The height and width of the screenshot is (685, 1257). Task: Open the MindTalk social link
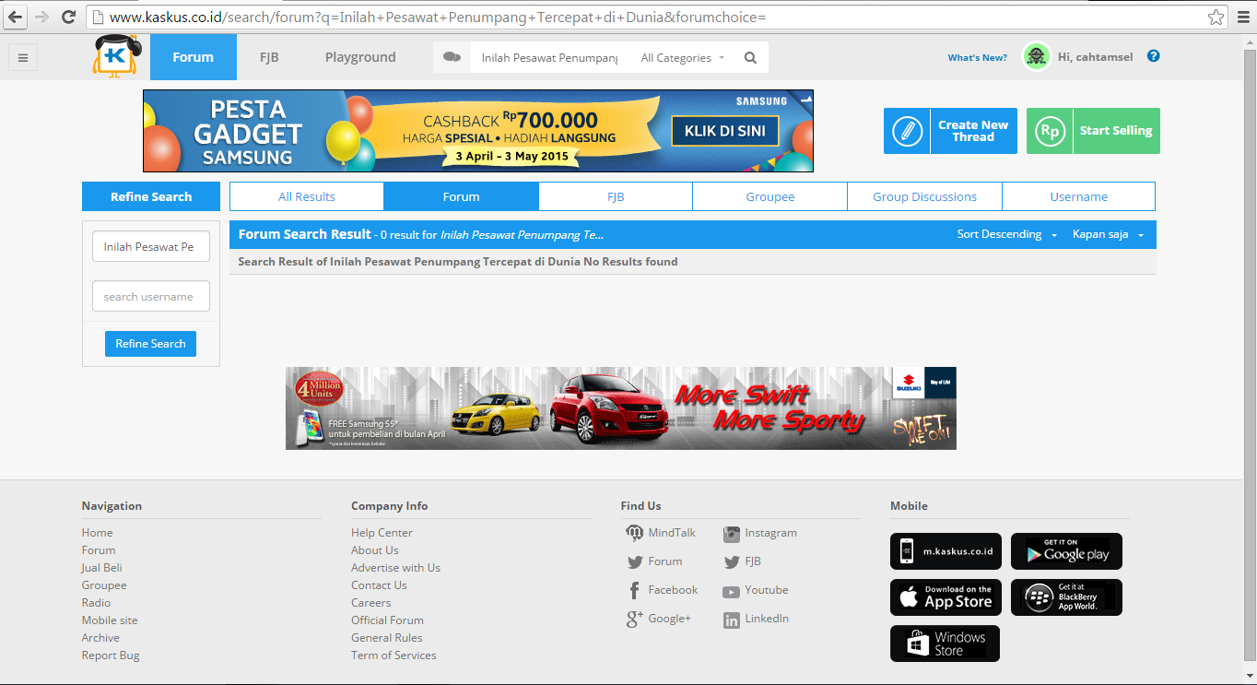(660, 533)
